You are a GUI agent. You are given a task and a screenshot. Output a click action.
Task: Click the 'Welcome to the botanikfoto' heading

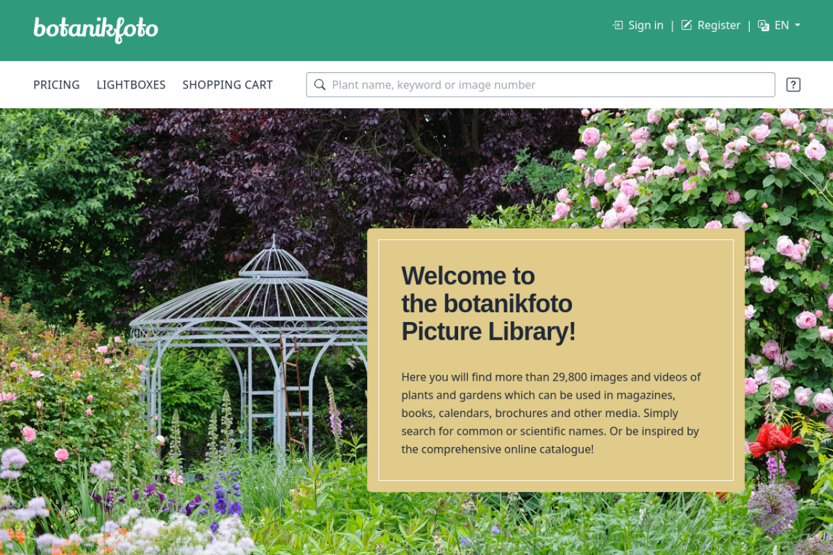click(x=488, y=303)
